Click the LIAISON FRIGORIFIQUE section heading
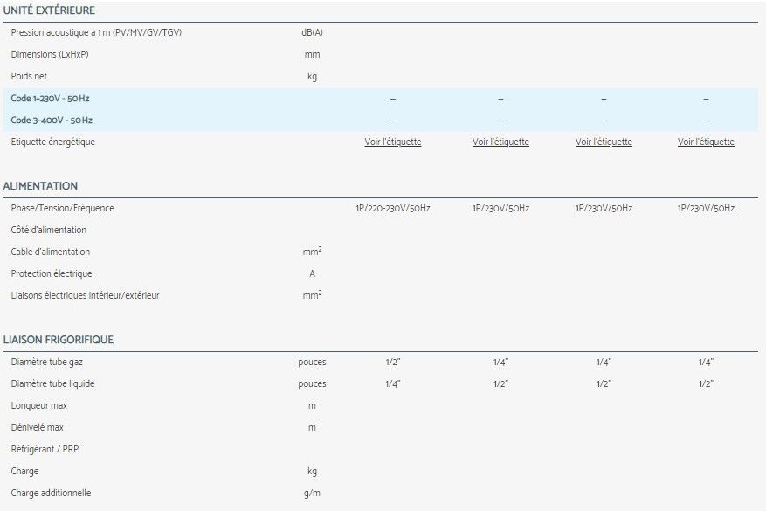This screenshot has width=766, height=511. (x=58, y=340)
